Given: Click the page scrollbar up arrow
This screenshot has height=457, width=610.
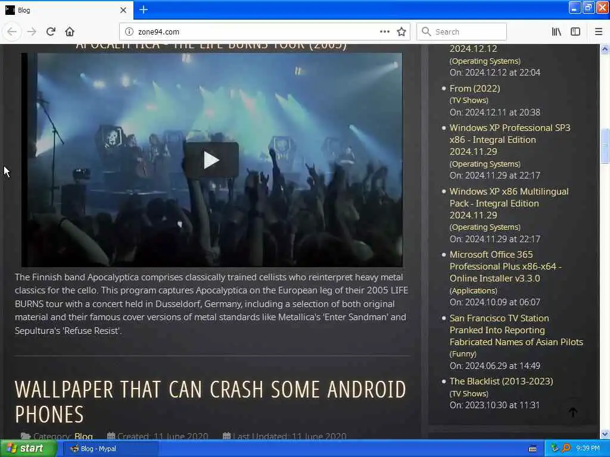Looking at the screenshot, I should [605, 49].
